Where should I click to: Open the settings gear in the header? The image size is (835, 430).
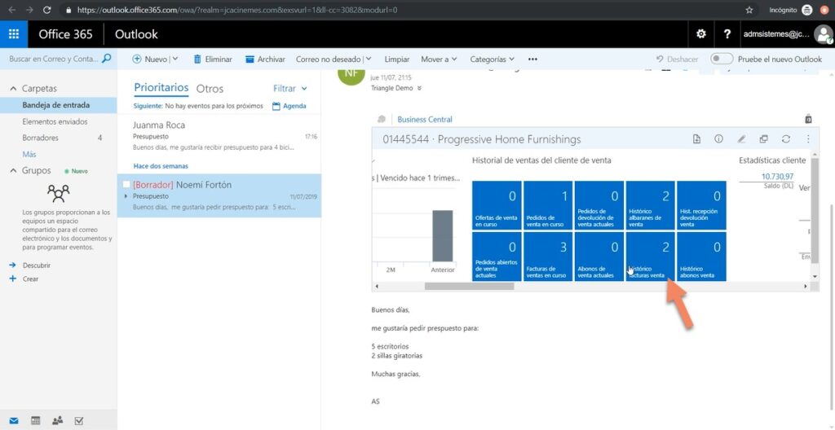(x=700, y=34)
